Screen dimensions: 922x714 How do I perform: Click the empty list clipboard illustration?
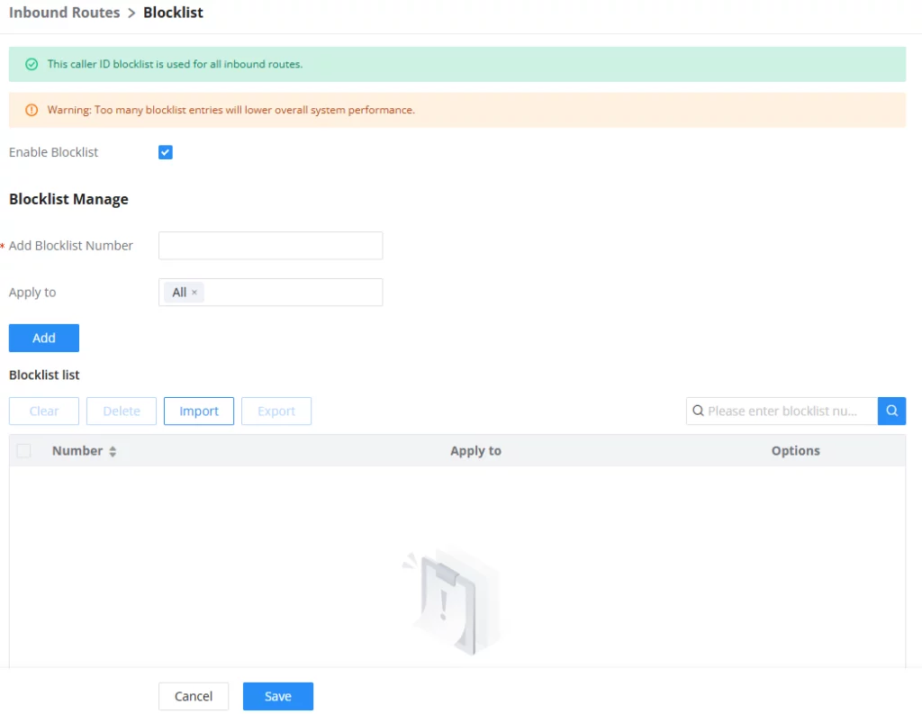451,603
